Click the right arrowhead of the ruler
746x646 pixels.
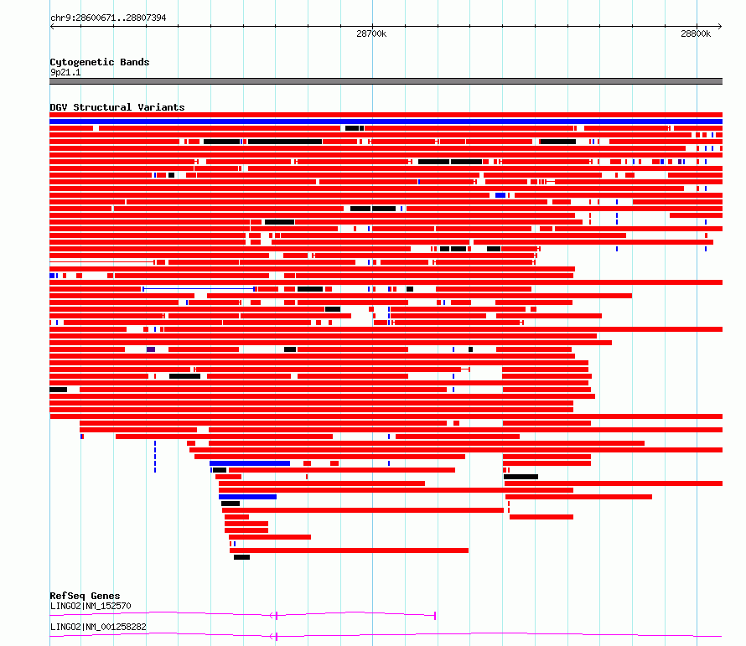(x=720, y=27)
